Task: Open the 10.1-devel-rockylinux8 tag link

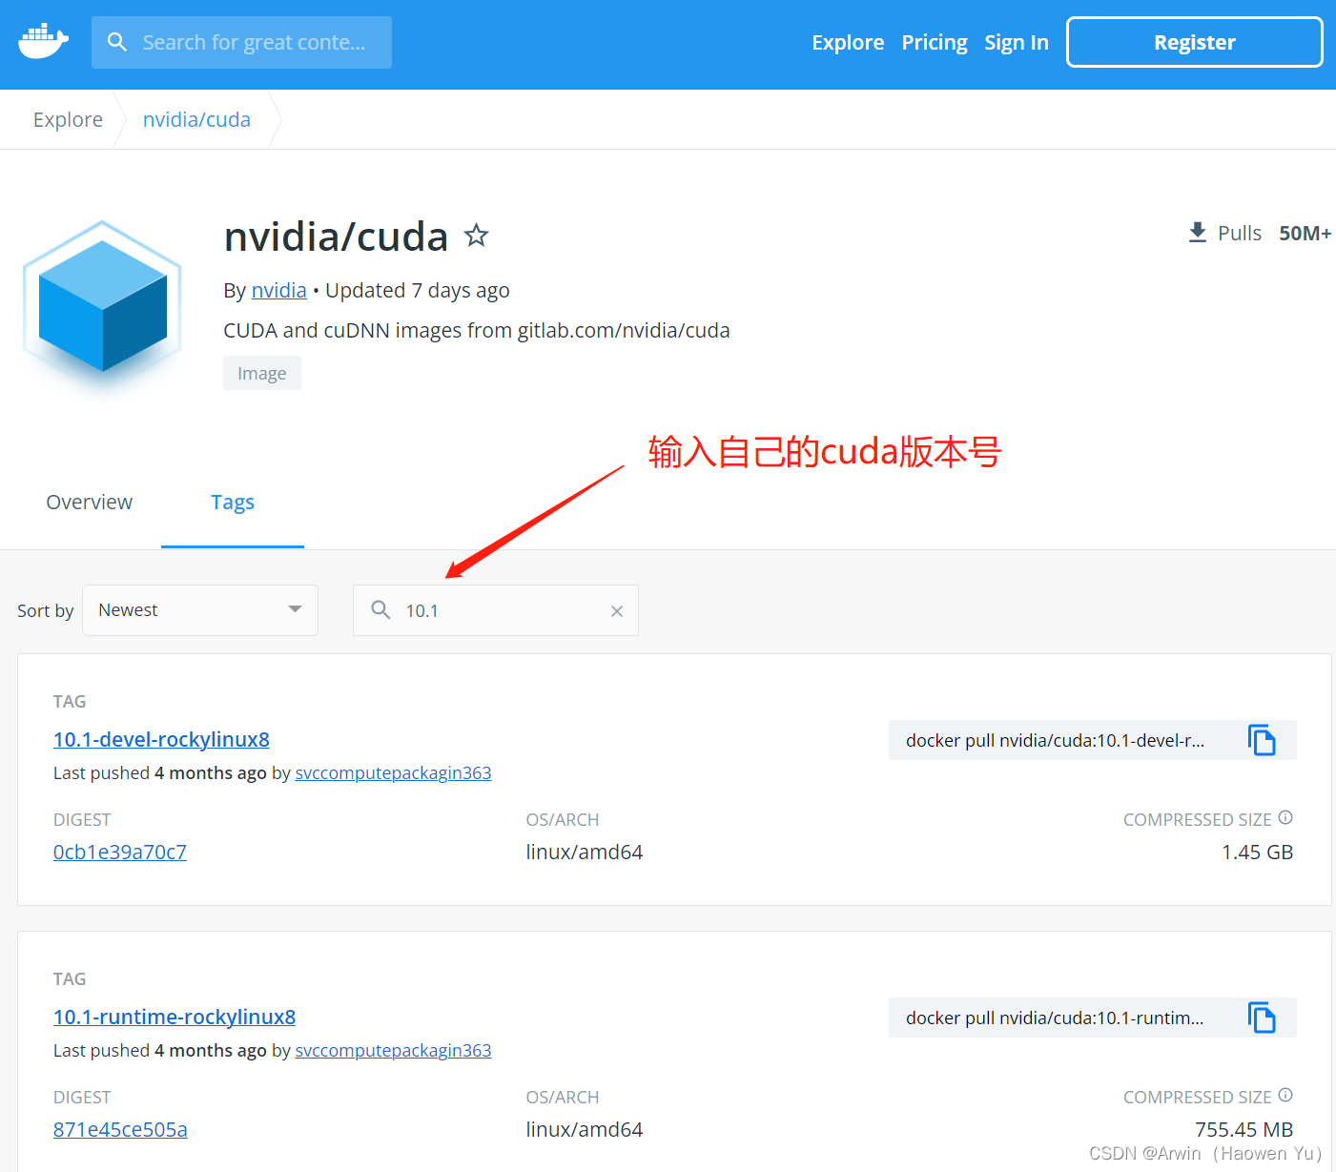Action: pos(161,739)
